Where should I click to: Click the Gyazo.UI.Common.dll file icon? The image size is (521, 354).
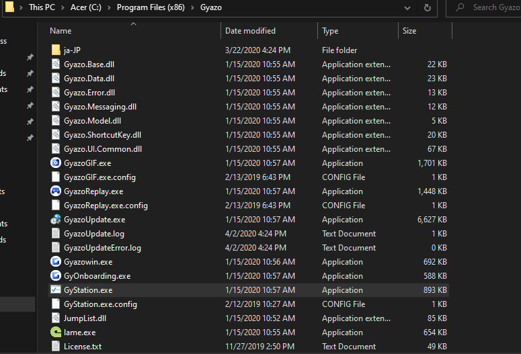click(56, 148)
